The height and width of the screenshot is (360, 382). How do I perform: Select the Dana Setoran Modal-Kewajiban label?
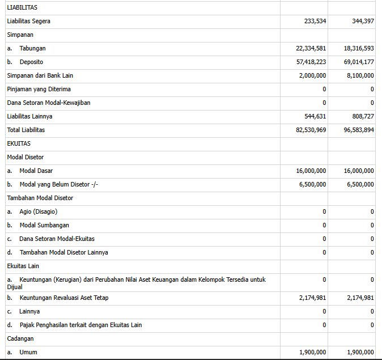[48, 103]
